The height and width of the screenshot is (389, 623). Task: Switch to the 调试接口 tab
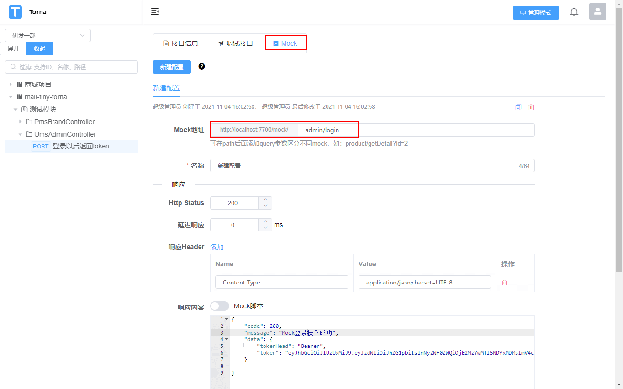point(235,43)
